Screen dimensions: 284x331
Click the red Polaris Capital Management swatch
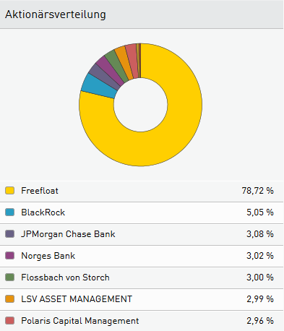9,321
